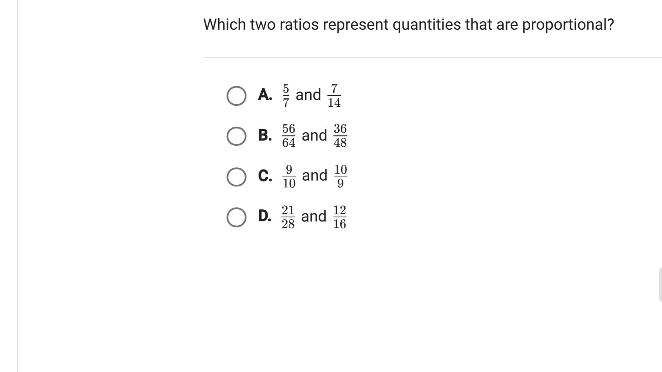Click the bold letter A. label

point(265,95)
